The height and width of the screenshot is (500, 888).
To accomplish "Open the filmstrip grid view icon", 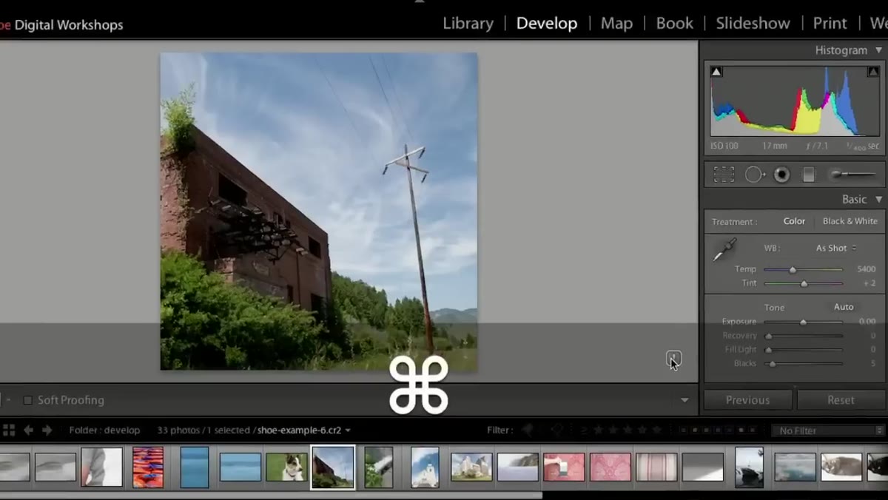I will 9,430.
